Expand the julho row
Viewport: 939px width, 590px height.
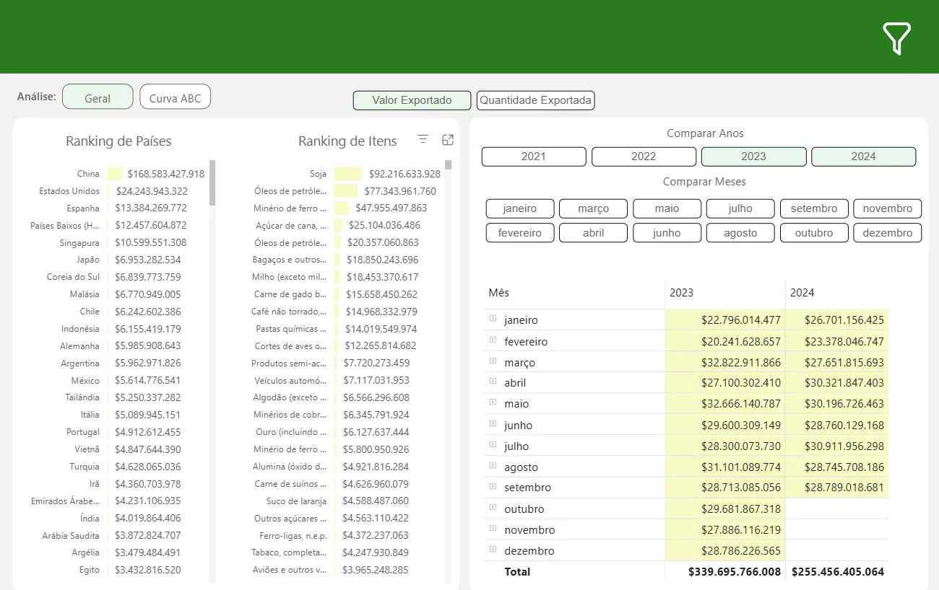point(493,444)
